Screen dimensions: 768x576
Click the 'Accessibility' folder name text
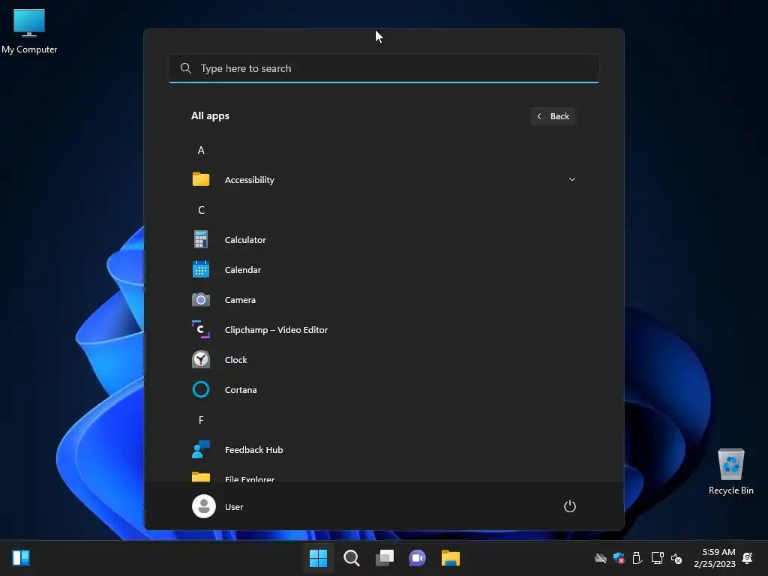point(249,180)
